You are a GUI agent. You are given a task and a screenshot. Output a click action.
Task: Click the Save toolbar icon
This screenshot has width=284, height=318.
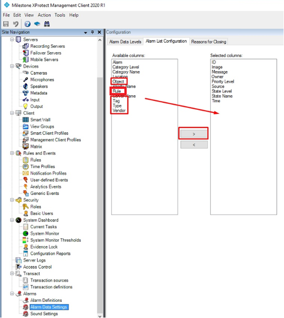[x=6, y=24]
